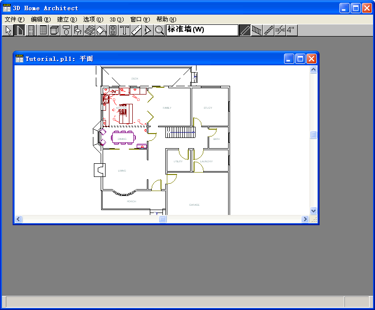
Task: Click the DW dishwasher symbol
Action: coord(114,91)
